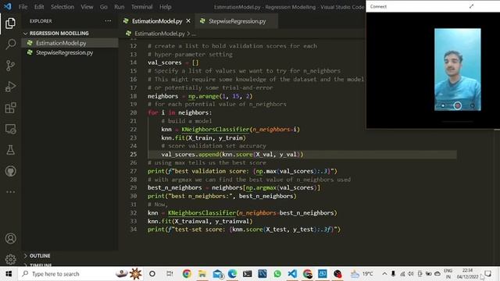
Task: Open the Run menu
Action: [x=120, y=7]
